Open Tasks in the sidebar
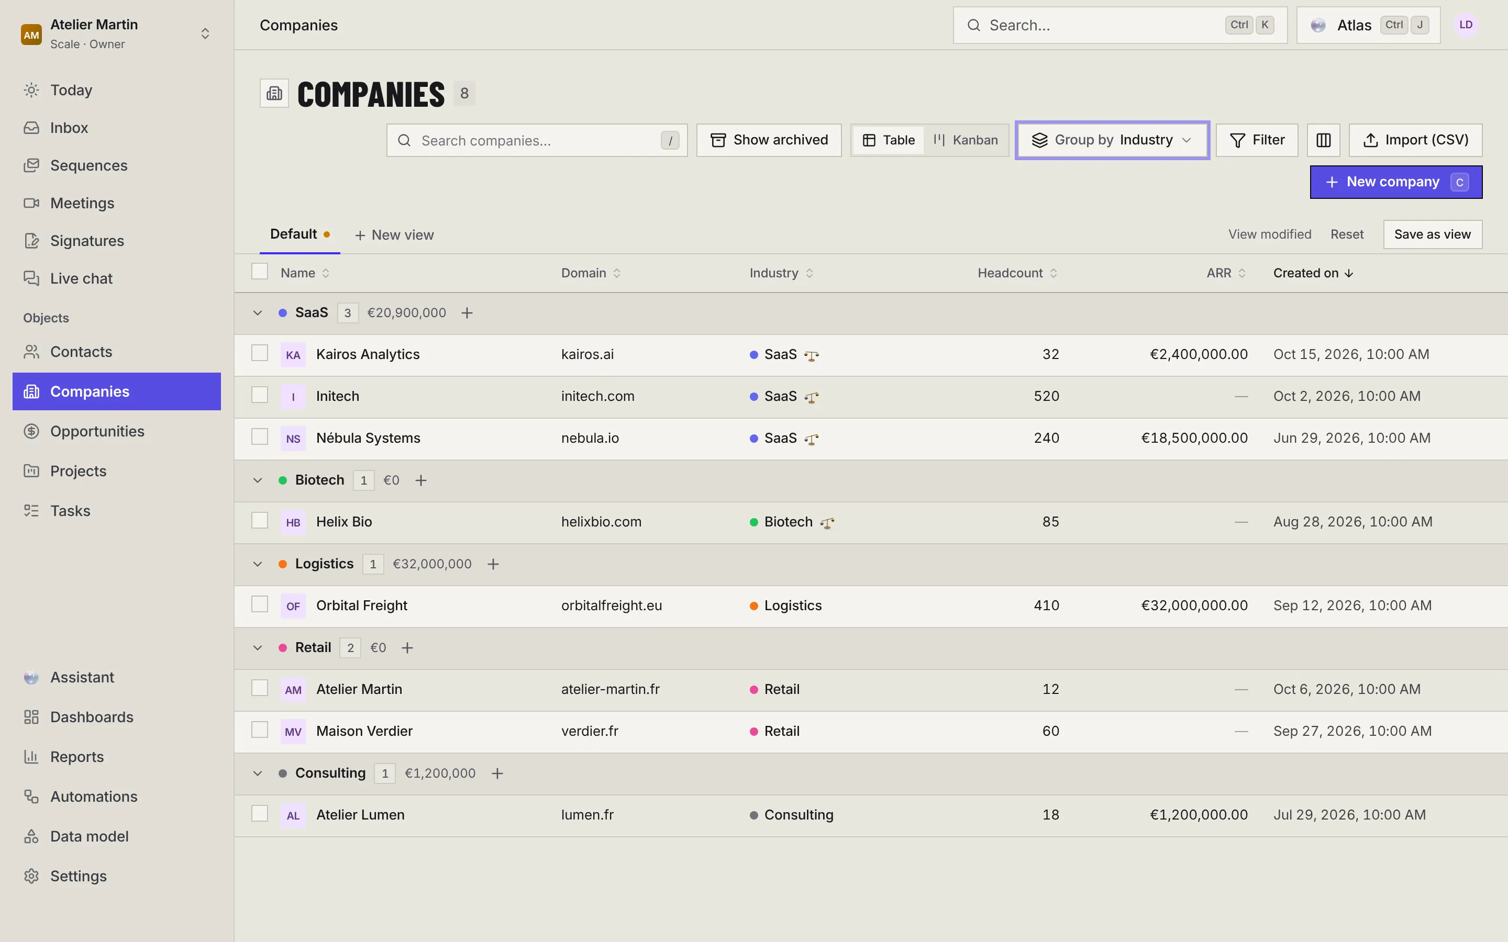Image resolution: width=1508 pixels, height=942 pixels. [x=117, y=511]
